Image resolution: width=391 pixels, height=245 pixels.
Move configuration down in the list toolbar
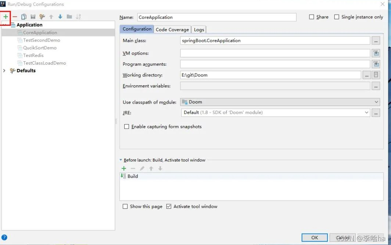60,17
